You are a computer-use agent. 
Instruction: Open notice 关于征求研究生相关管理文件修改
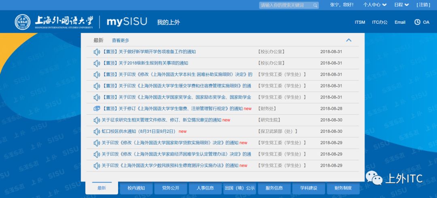coord(161,120)
